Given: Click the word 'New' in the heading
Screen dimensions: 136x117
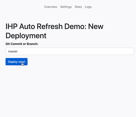Looking at the screenshot, I should tap(96, 26).
